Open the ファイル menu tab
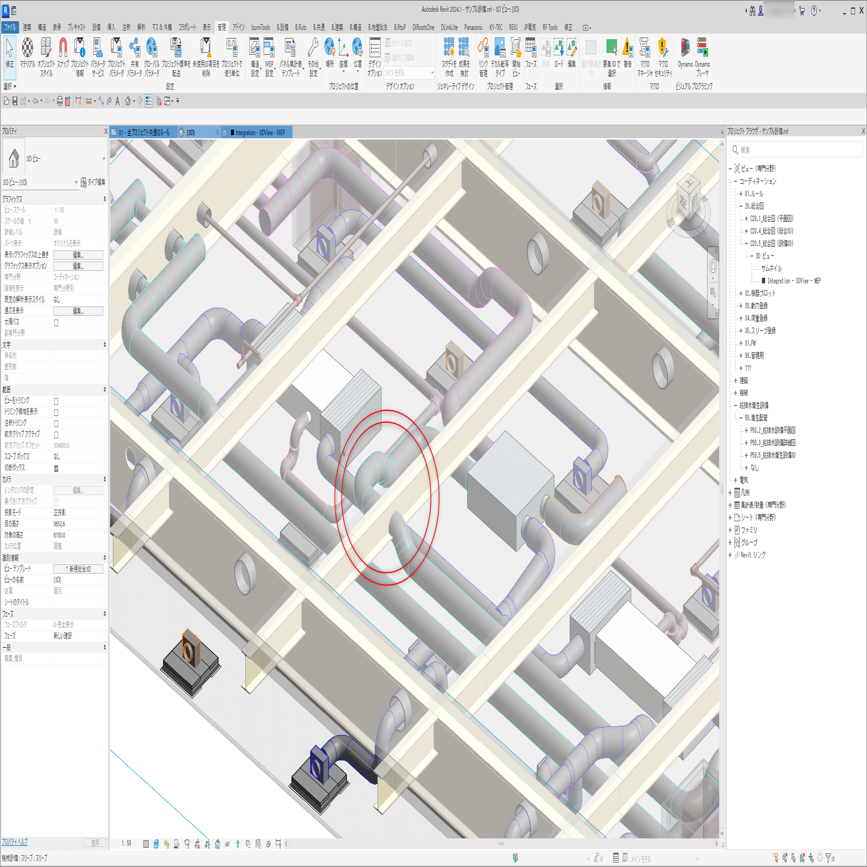 (10, 27)
